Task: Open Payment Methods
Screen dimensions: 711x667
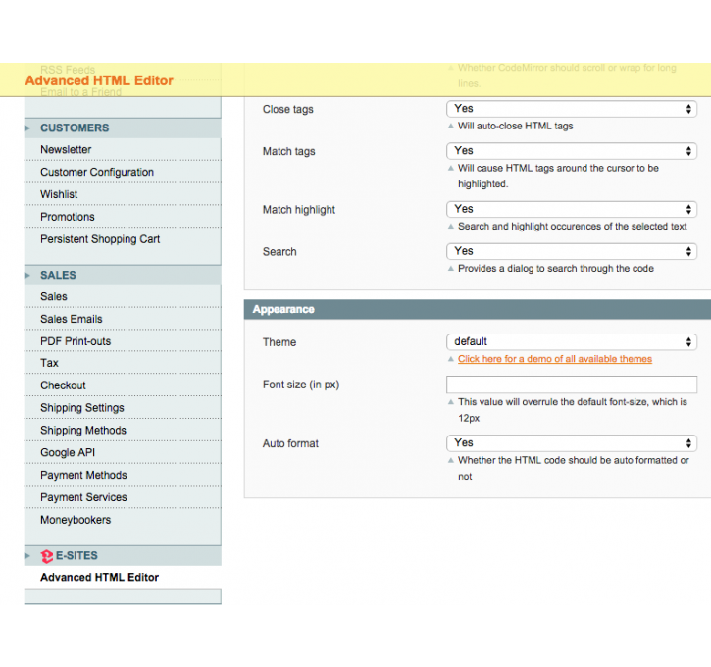Action: click(83, 475)
